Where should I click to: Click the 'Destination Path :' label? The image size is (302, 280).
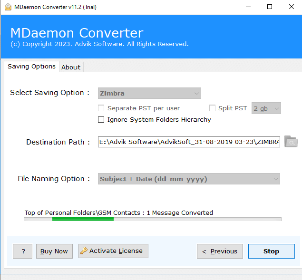coord(58,142)
